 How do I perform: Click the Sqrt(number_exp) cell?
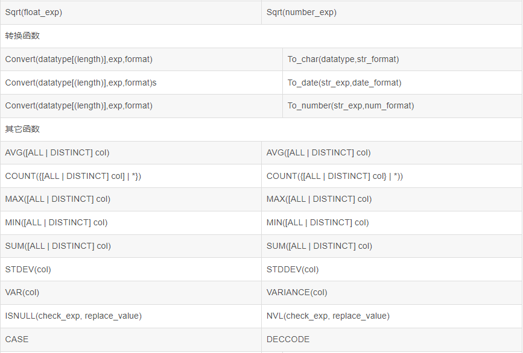tap(302, 12)
